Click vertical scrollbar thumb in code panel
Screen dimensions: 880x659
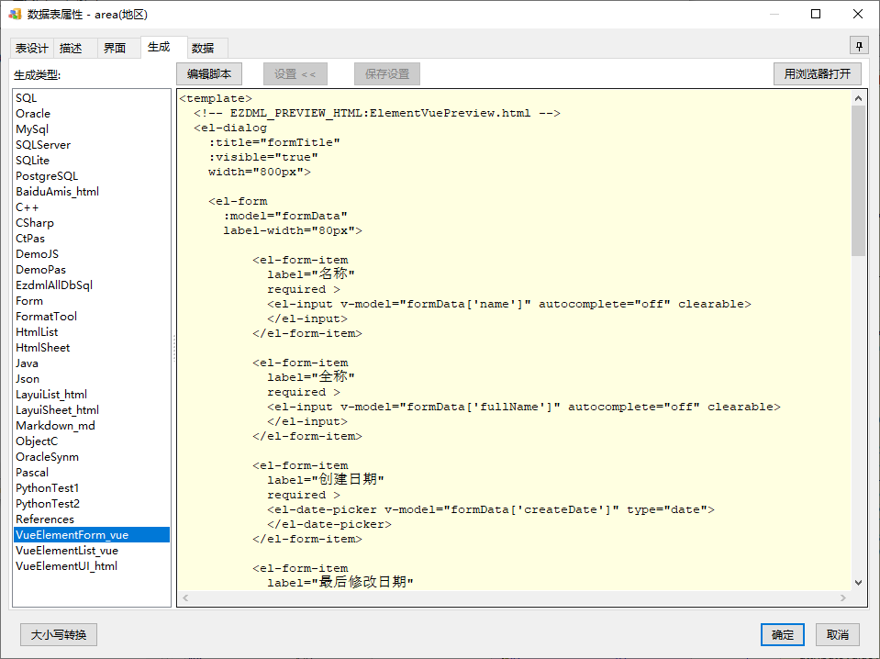pos(858,181)
